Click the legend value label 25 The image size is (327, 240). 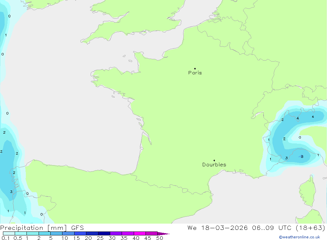(x=100, y=238)
